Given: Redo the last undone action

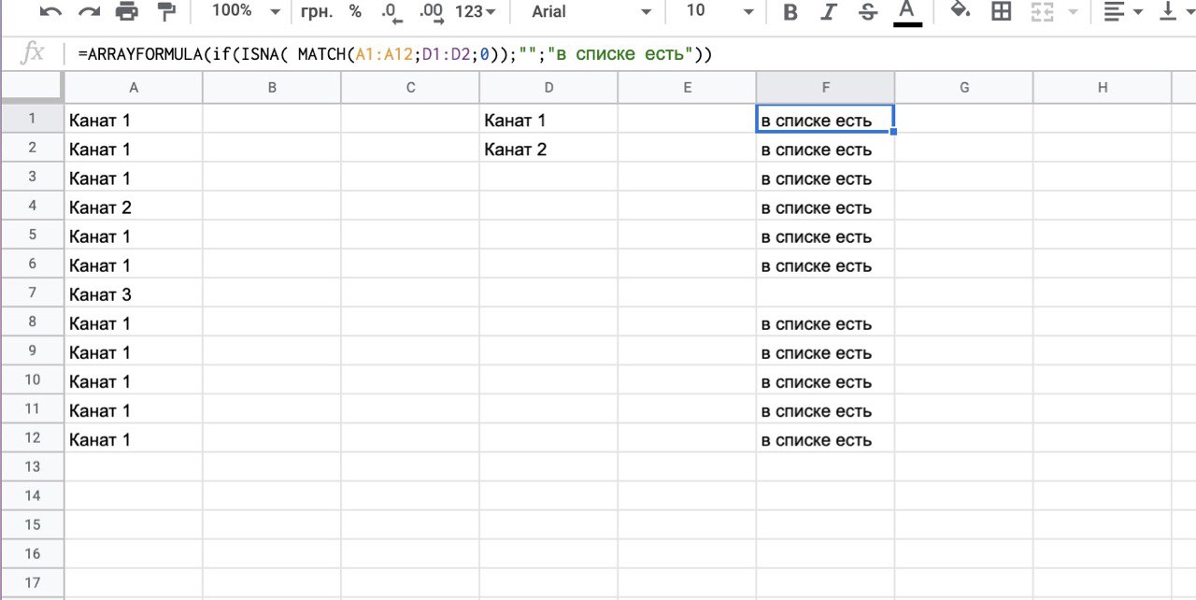Looking at the screenshot, I should (89, 12).
